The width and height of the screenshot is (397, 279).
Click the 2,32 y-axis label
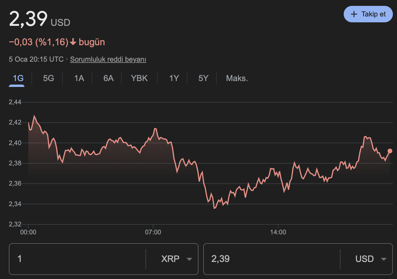coord(15,224)
